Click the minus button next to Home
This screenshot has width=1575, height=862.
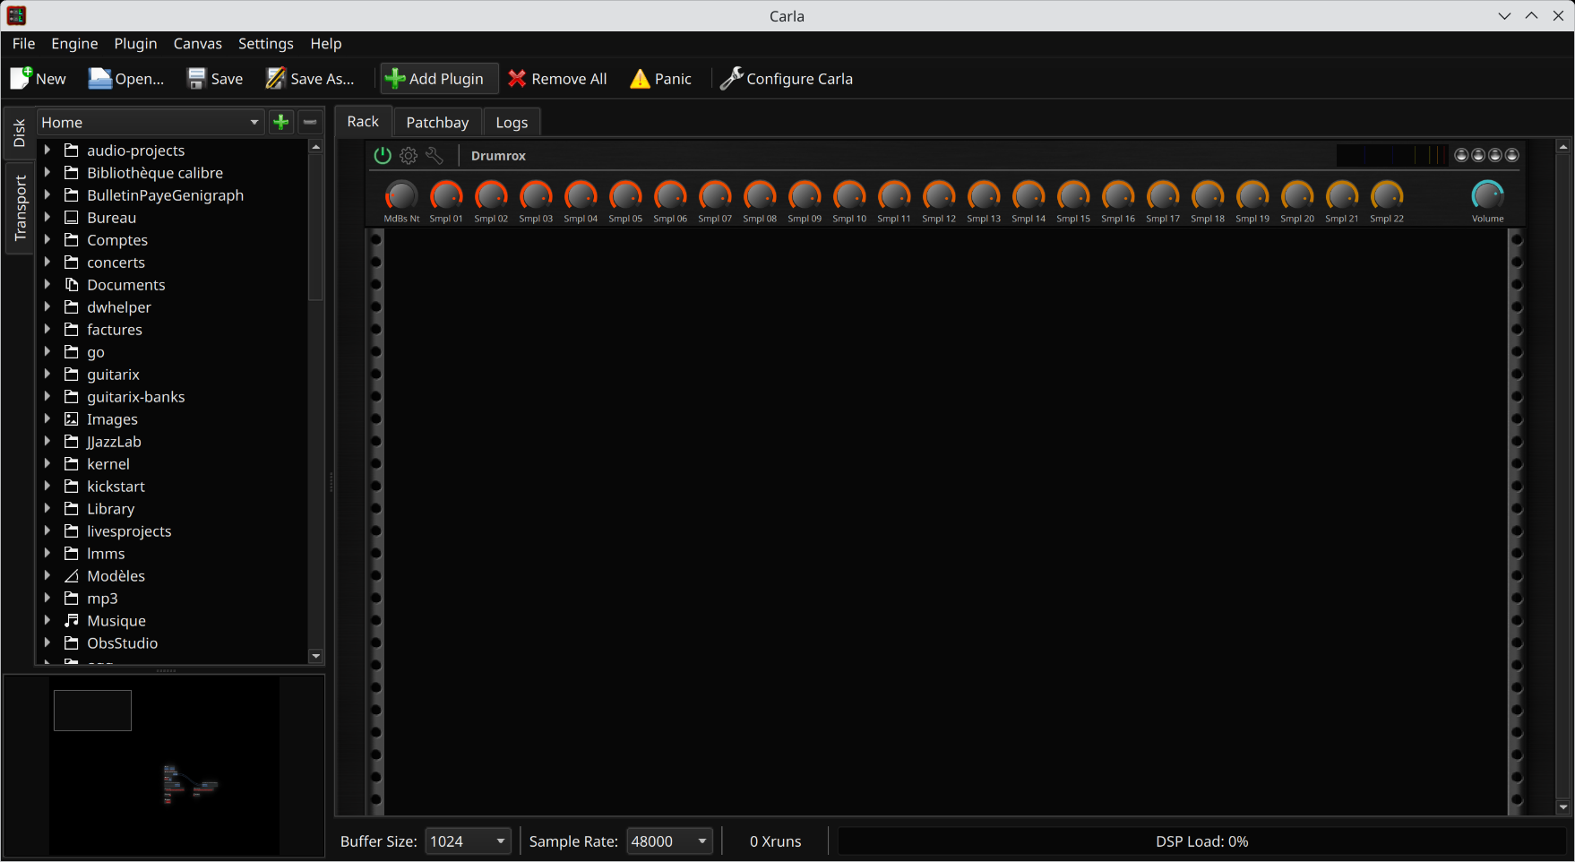(310, 123)
